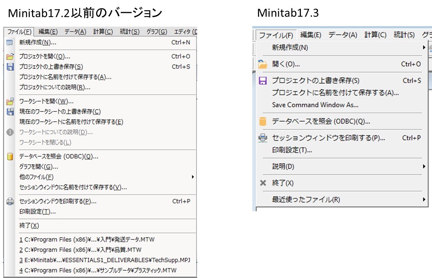Click the folder icon beside ワークシートを開く(W)...
The height and width of the screenshot is (278, 432).
pos(10,101)
